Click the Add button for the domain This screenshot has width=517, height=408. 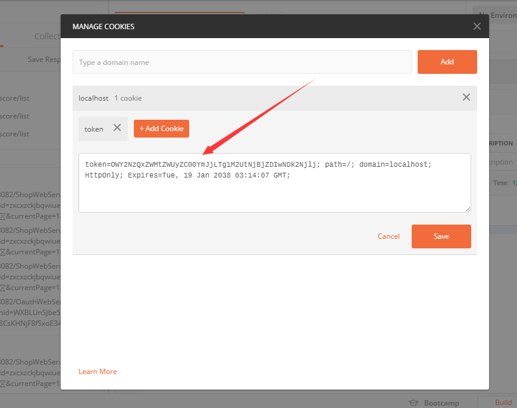point(447,61)
